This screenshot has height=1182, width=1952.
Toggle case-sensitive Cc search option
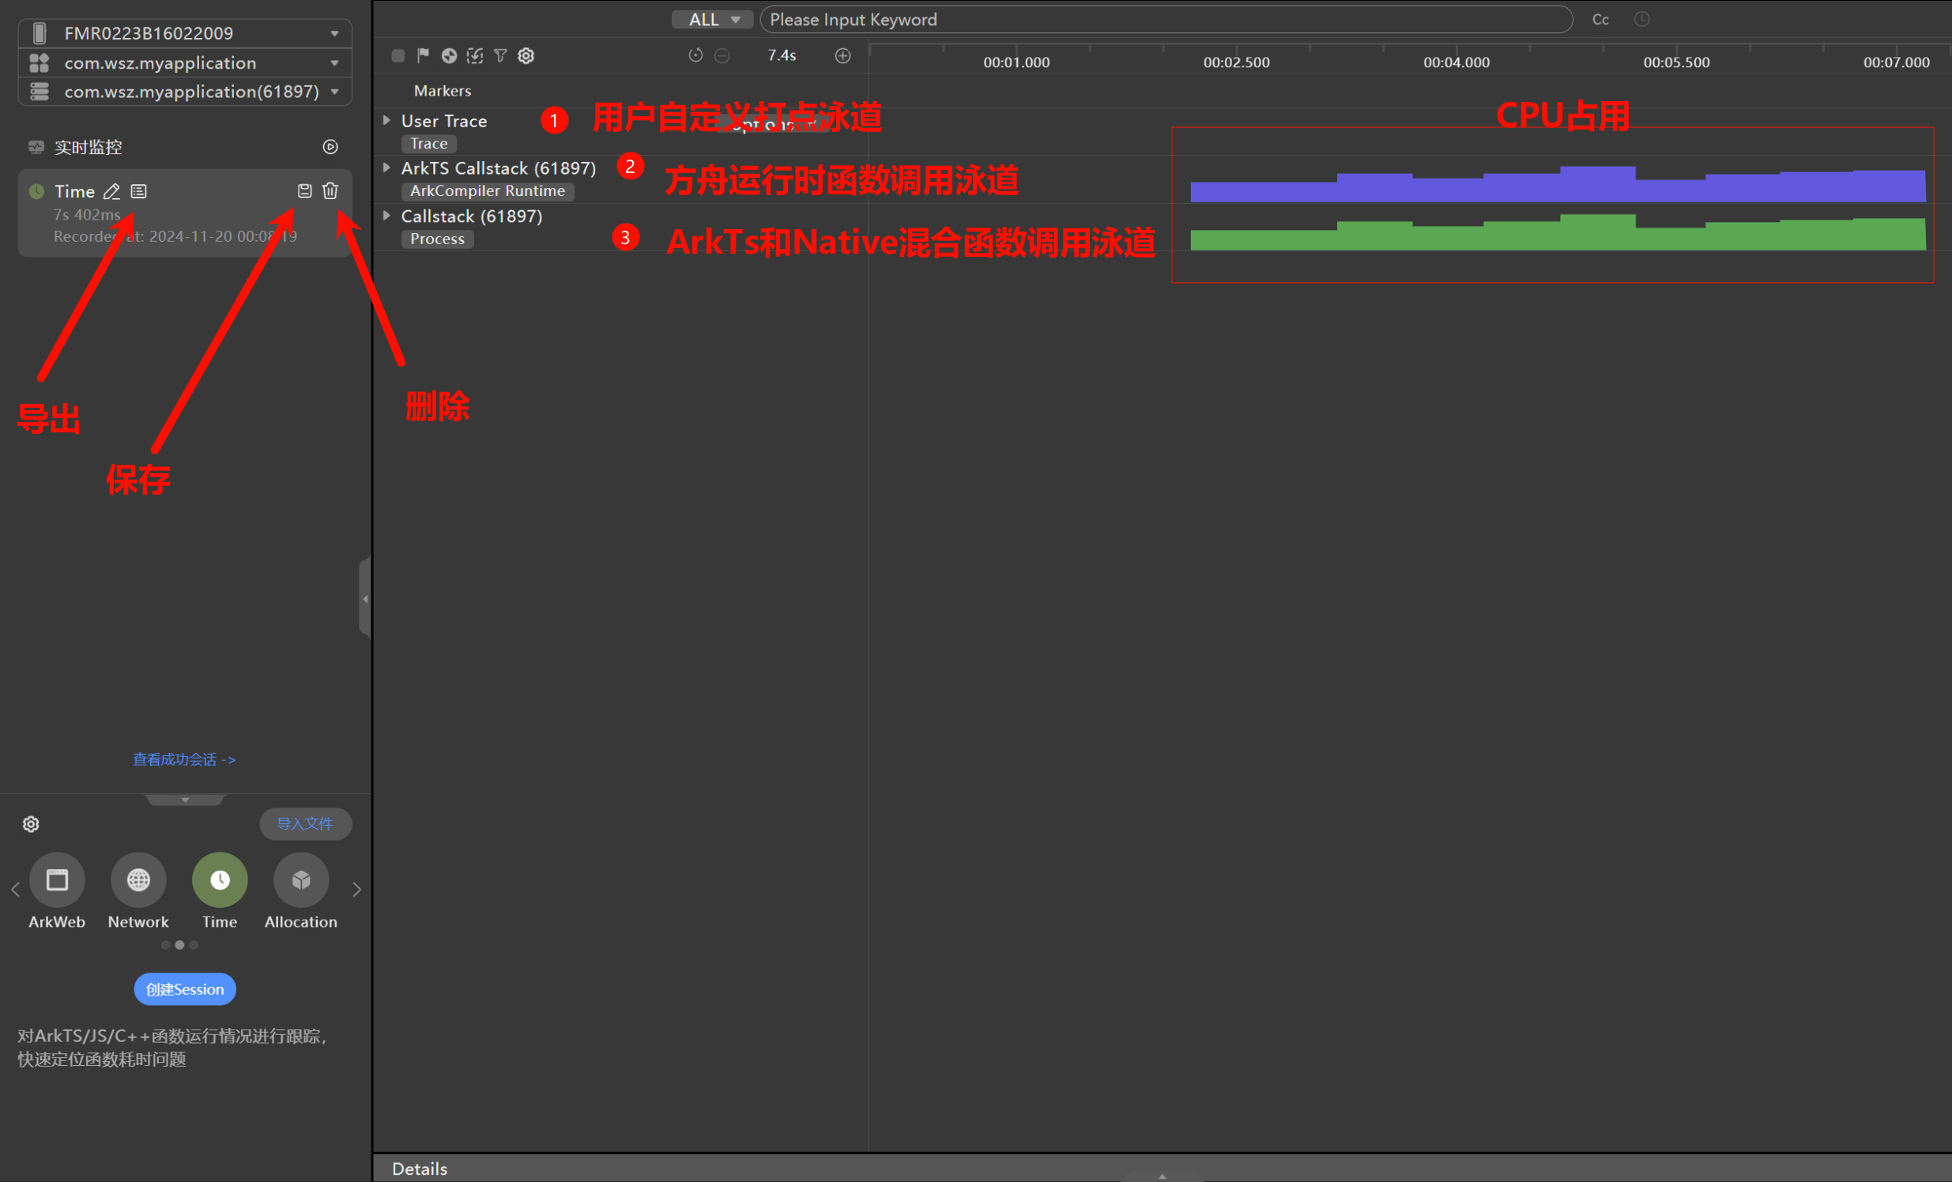1600,20
